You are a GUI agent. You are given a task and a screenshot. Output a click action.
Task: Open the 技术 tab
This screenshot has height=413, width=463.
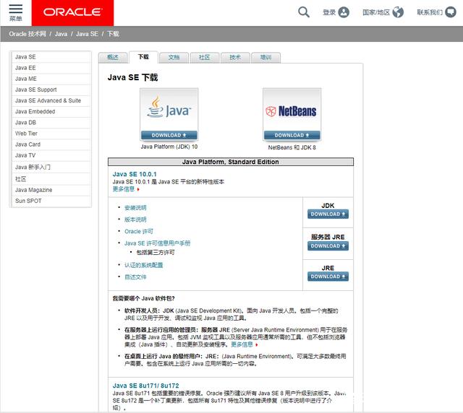click(235, 58)
